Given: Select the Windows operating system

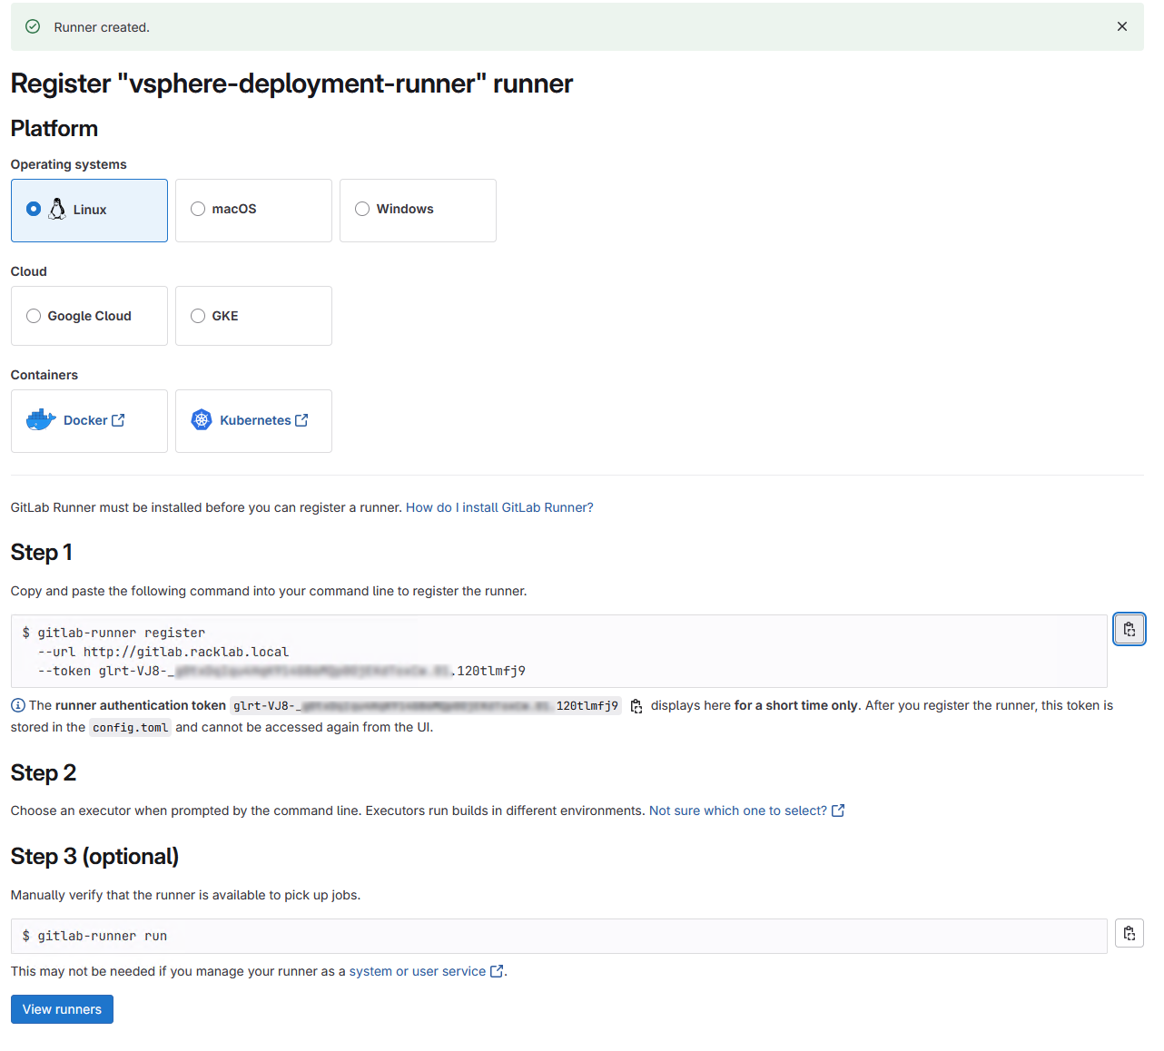Looking at the screenshot, I should pos(362,209).
